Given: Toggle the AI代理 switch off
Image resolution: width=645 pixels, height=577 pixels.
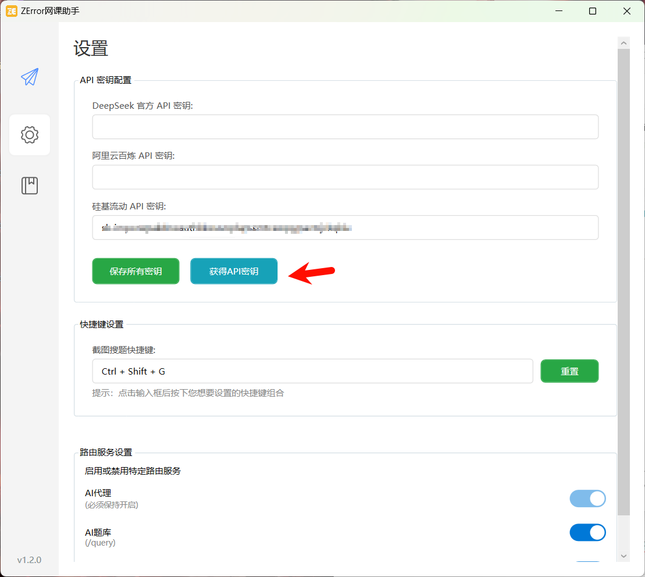Looking at the screenshot, I should pyautogui.click(x=587, y=498).
